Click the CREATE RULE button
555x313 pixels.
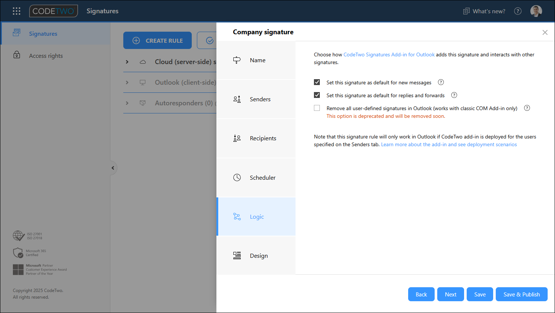click(x=158, y=41)
